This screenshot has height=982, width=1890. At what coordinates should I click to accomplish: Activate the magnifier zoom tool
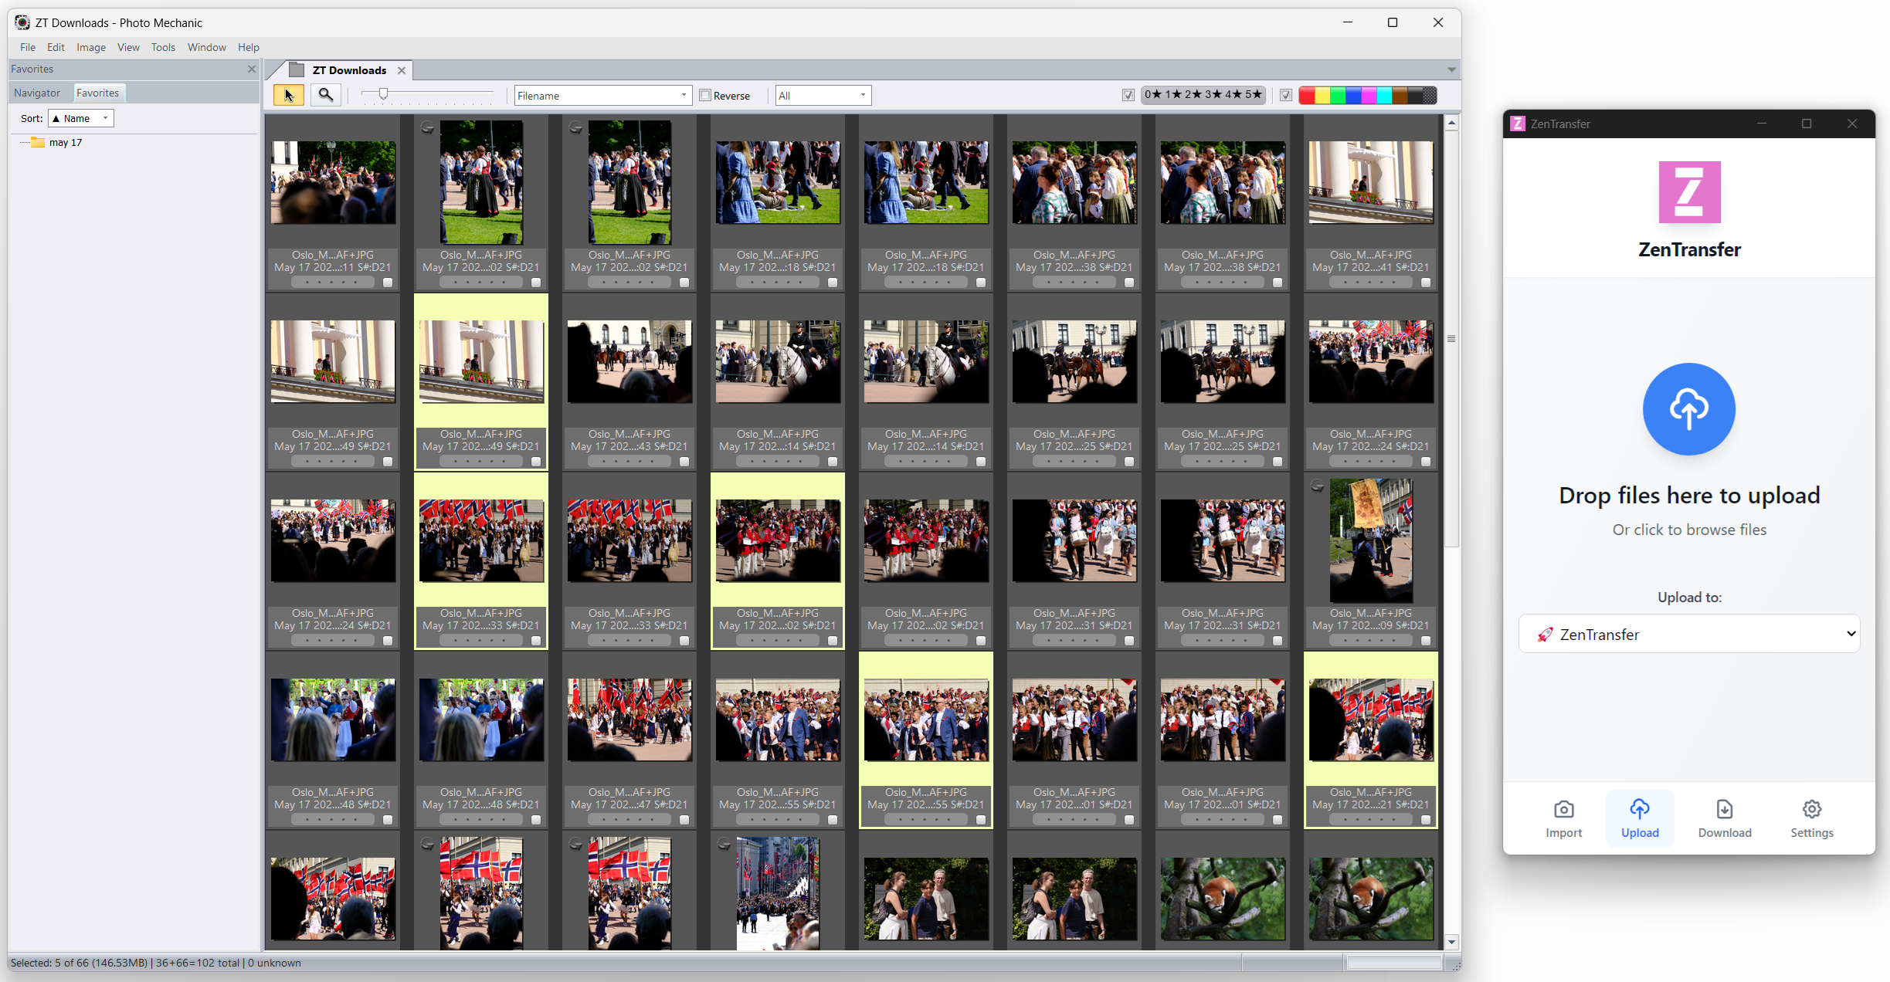click(325, 95)
